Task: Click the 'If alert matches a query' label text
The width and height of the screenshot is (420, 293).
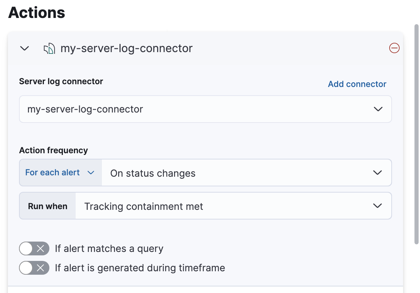Action: pyautogui.click(x=109, y=248)
